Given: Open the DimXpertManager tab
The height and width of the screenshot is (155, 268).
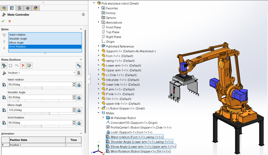Looking at the screenshot, I should click(x=28, y=8).
